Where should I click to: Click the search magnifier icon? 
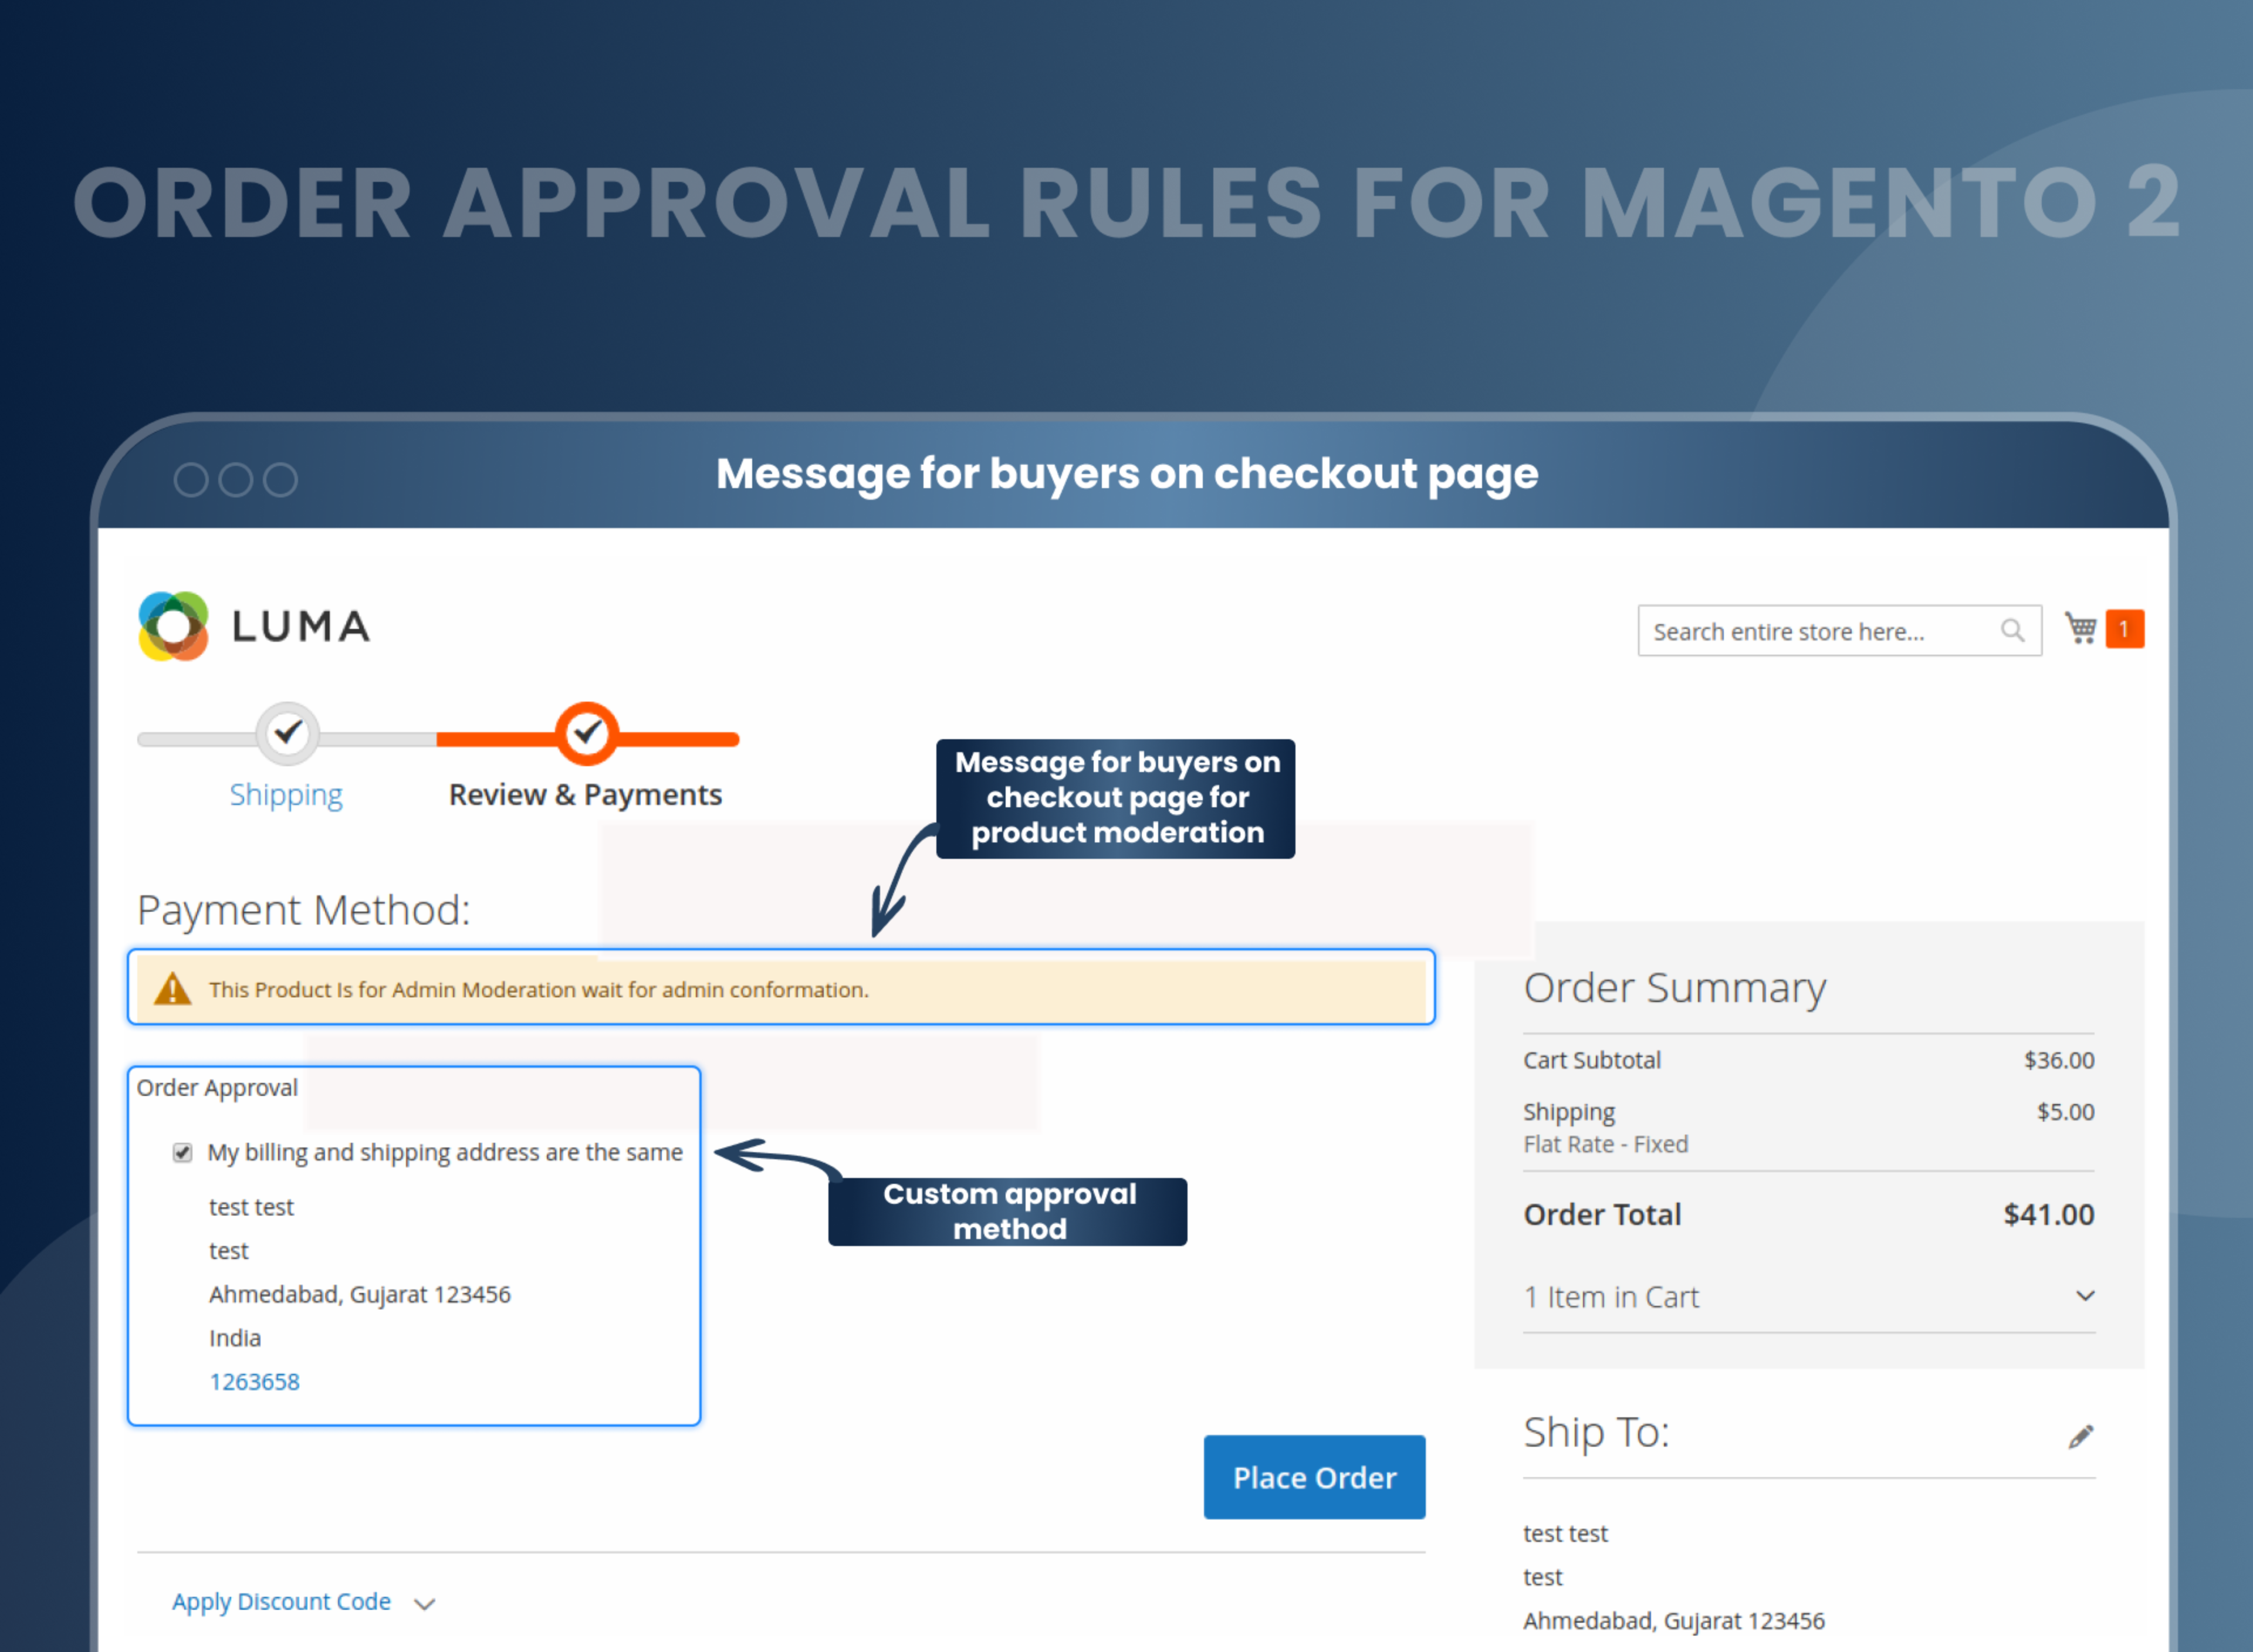click(2012, 630)
